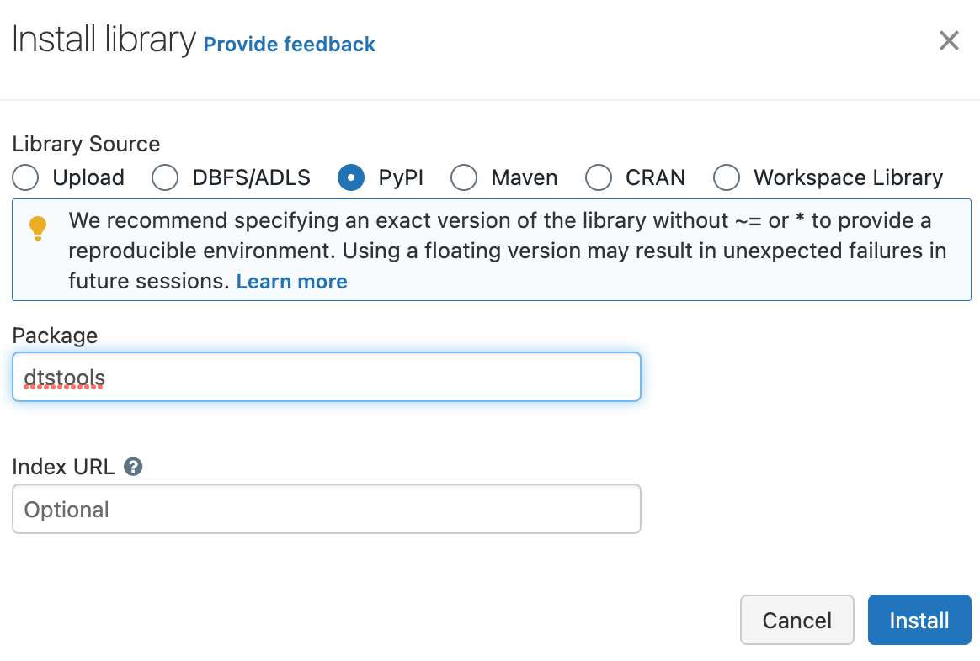Choose DBFS/ADLS as library source
Viewport: 980px width, 661px height.
165,177
